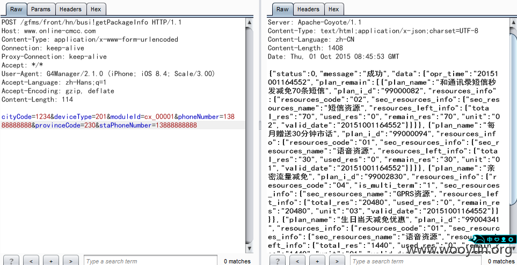The image size is (517, 265).
Task: Switch to the request Raw tab
Action: tap(16, 9)
